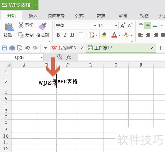Viewport: 165px width, 152px height.
Task: Open fill color dropdown arrow
Action: coord(109,35)
